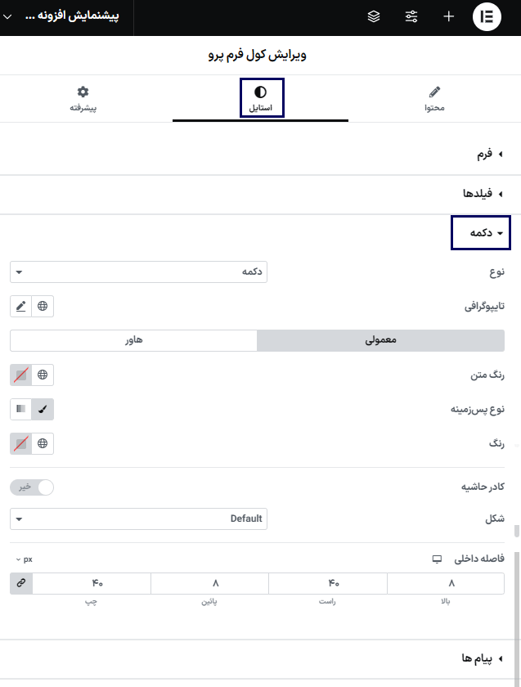
Task: Pick a text color with the رنگ متن swatch
Action: pyautogui.click(x=20, y=375)
